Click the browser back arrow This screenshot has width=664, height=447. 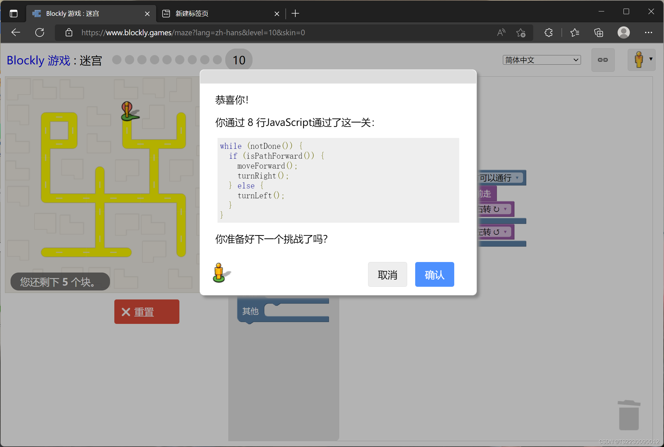click(15, 32)
